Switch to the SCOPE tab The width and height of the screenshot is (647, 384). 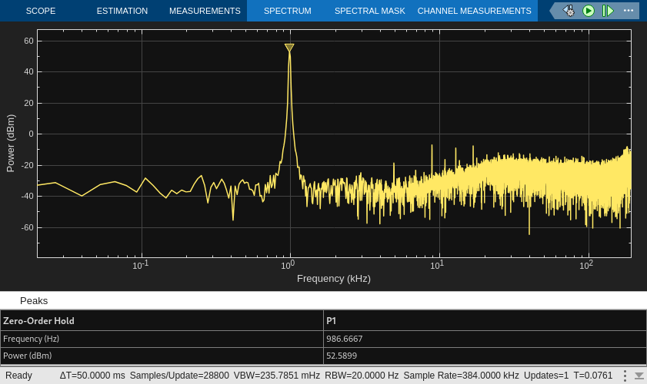pos(40,11)
